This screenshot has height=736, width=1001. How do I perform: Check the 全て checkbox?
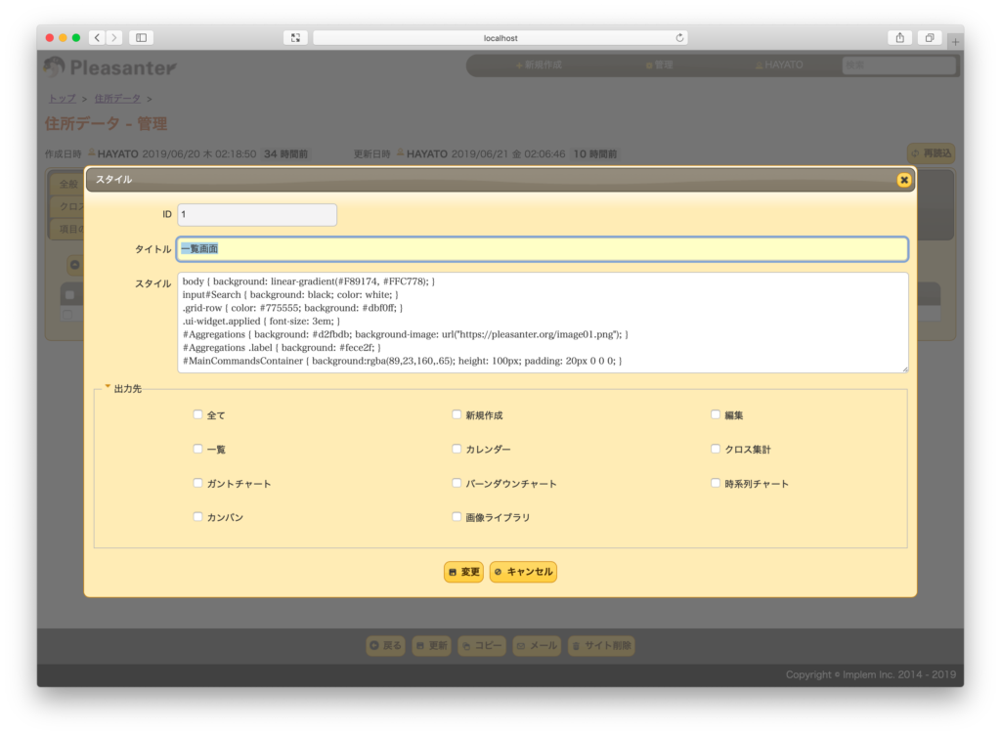tap(197, 415)
